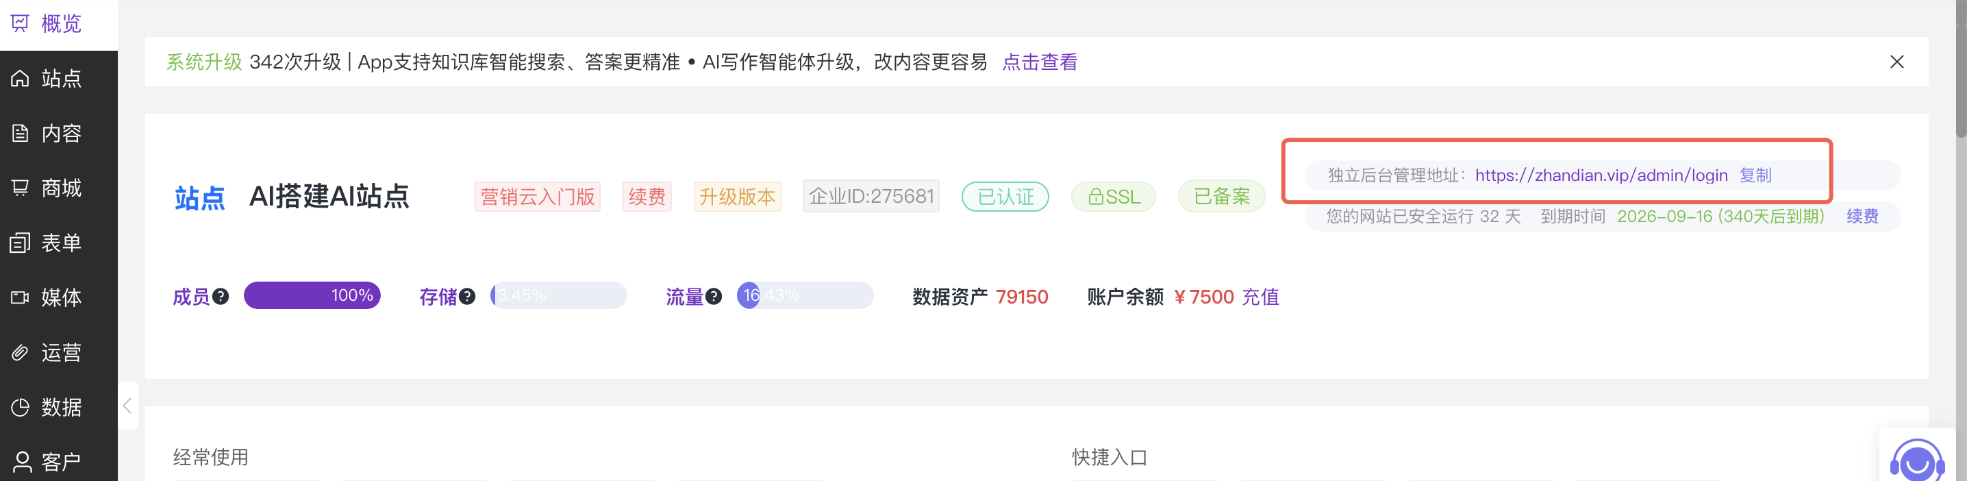Click 充值 to recharge account balance
Viewport: 1967px width, 481px height.
[1260, 296]
